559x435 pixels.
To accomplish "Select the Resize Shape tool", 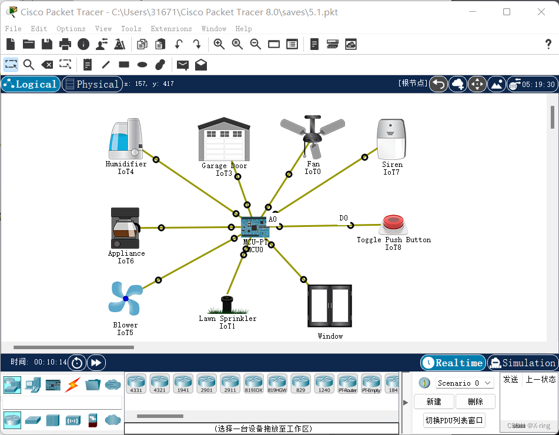I will click(65, 65).
